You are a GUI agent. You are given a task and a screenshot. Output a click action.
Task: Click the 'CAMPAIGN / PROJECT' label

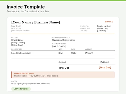[61, 38]
